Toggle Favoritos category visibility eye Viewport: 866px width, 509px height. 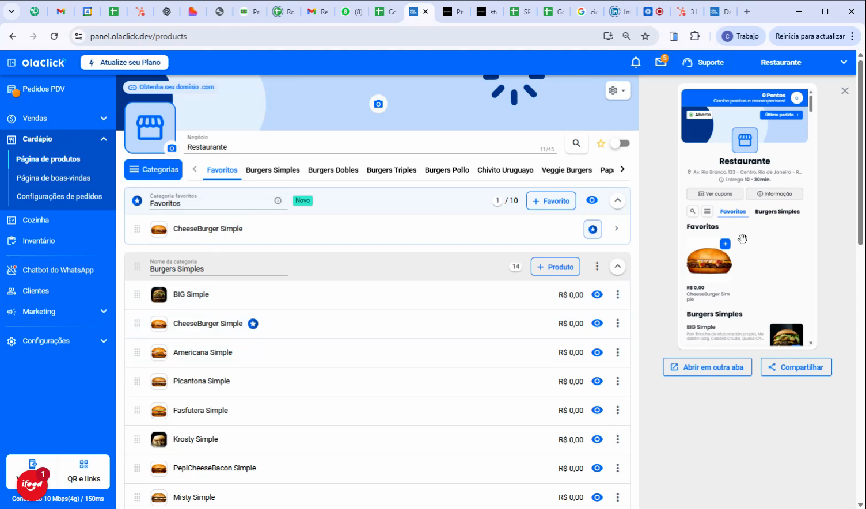coord(592,200)
